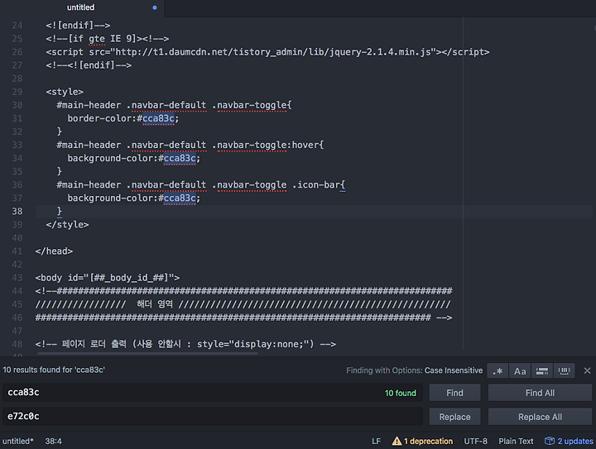Click '10 results found for cca83c' message

pyautogui.click(x=54, y=370)
